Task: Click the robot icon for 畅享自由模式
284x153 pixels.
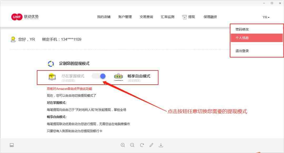Action: tap(118, 76)
